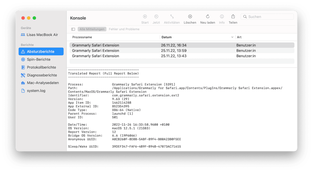
Task: Toggle the sidebar filter bar icon
Action: pyautogui.click(x=73, y=29)
